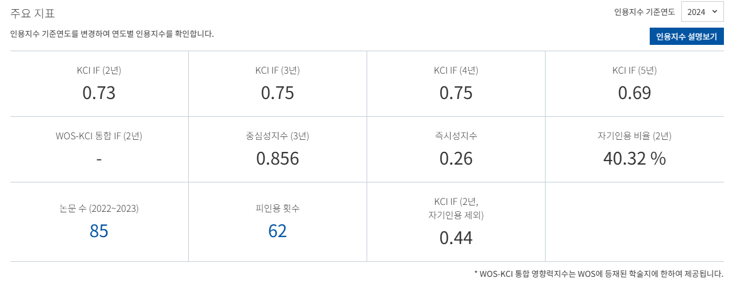Select the 자기인용 제외 KCI IF value 0.44
732x282 pixels.
point(456,238)
